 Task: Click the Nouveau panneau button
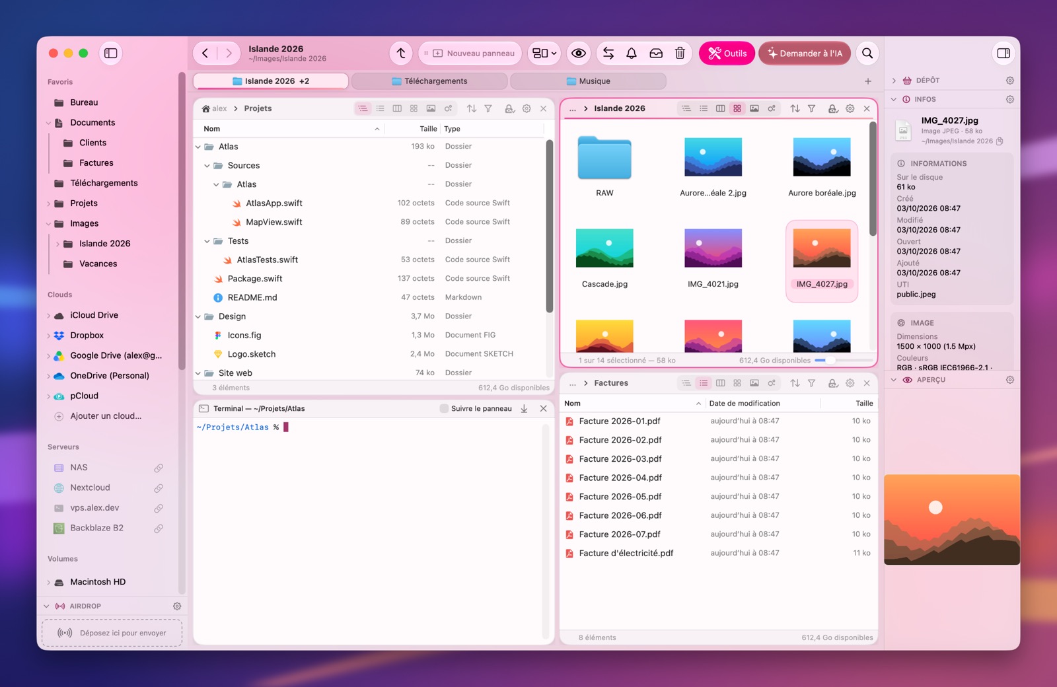pyautogui.click(x=470, y=54)
